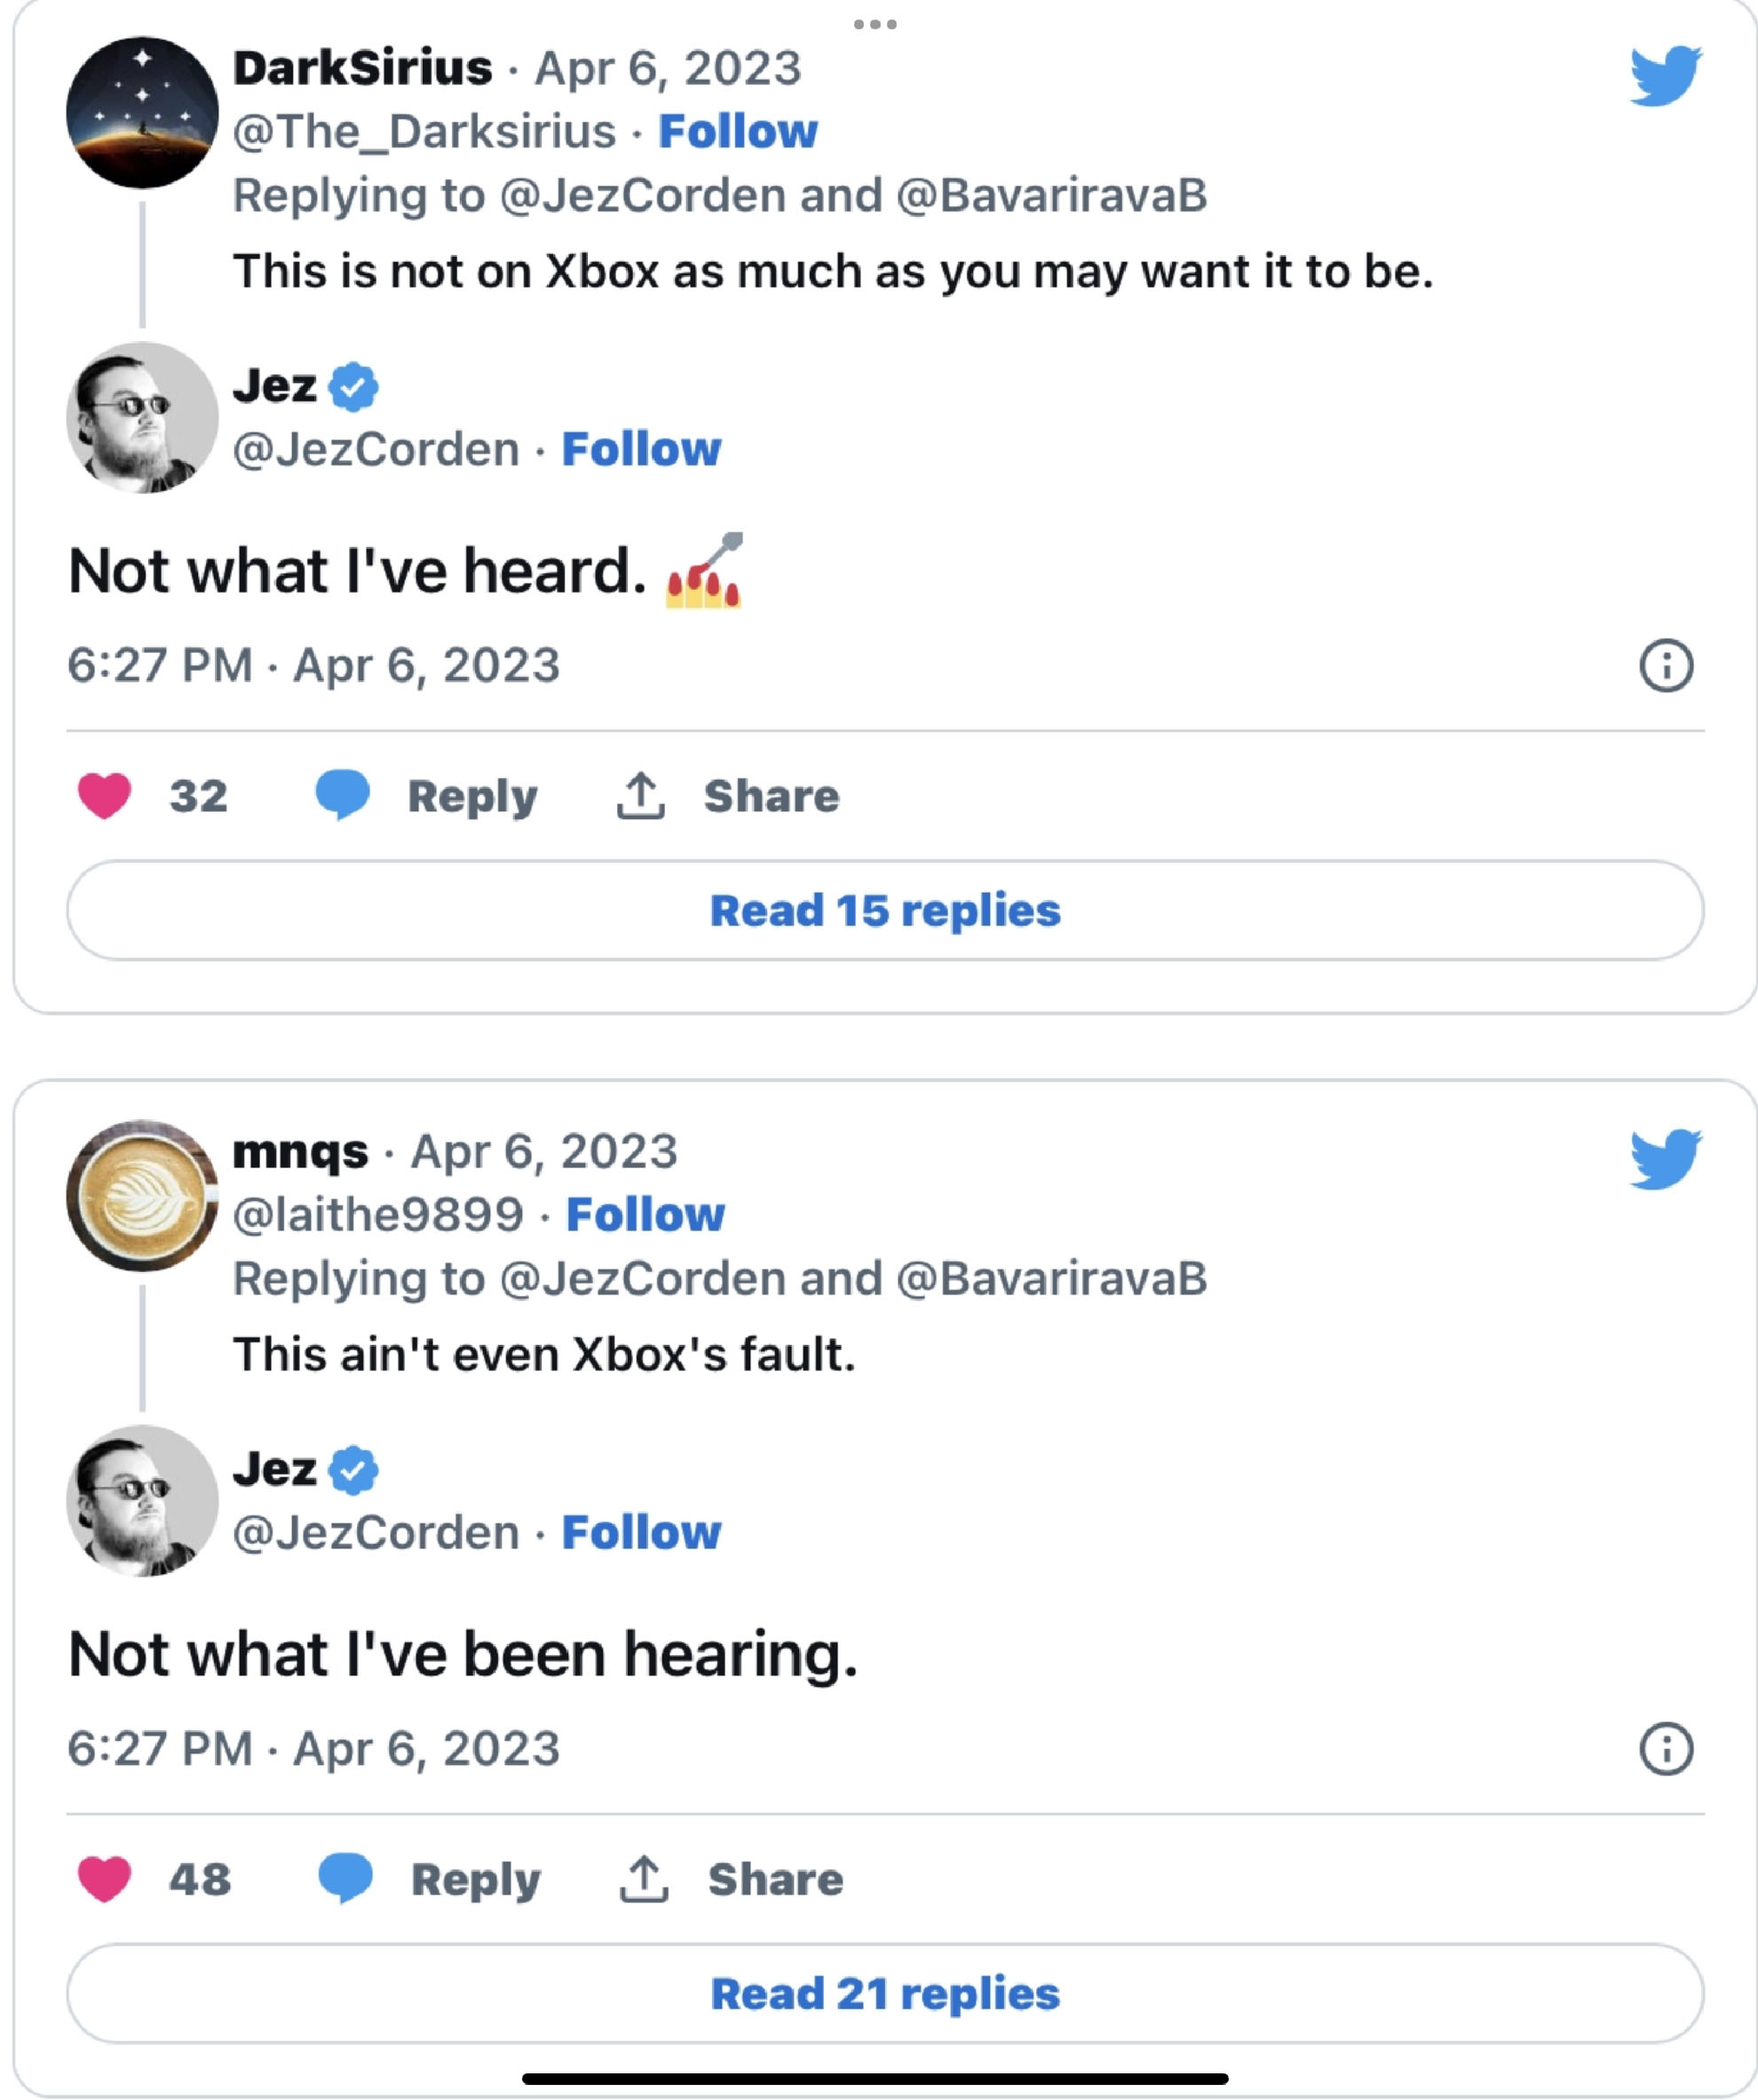The height and width of the screenshot is (2100, 1758).
Task: Expand Read 15 replies
Action: (884, 911)
